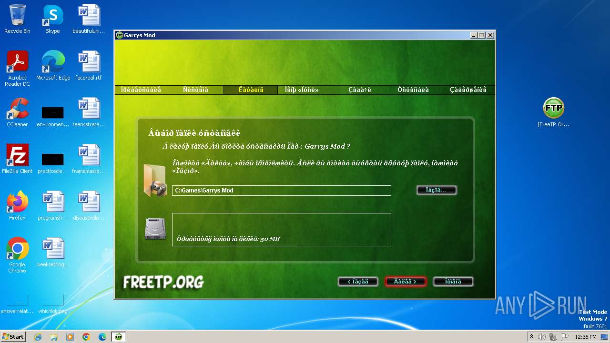The image size is (610, 343).
Task: Select the answerrelat... desktop file
Action: (17, 305)
